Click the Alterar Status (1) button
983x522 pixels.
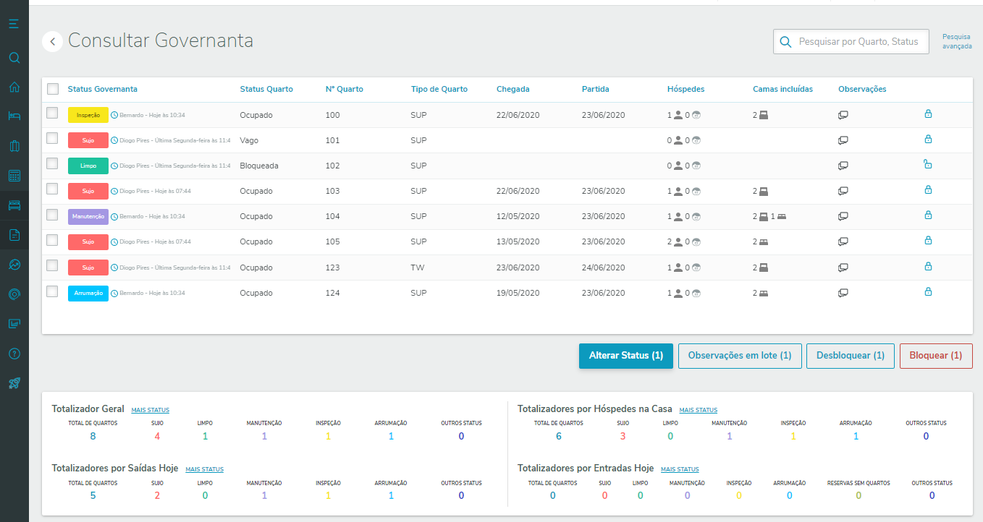625,356
